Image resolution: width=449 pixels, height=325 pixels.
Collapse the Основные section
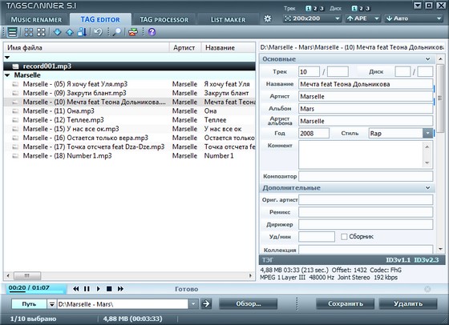[x=427, y=59]
